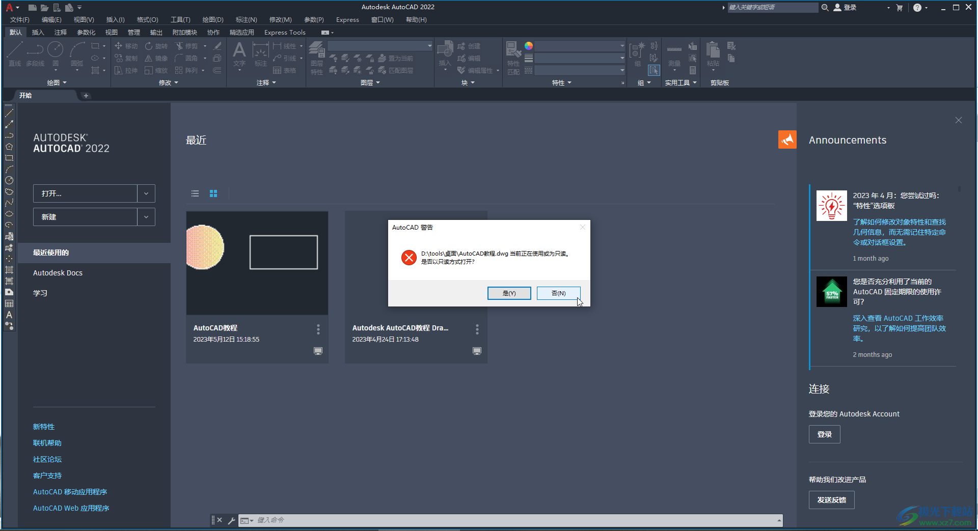The width and height of the screenshot is (978, 531).
Task: Click the Stretch (拉伸) tool
Action: (x=126, y=70)
